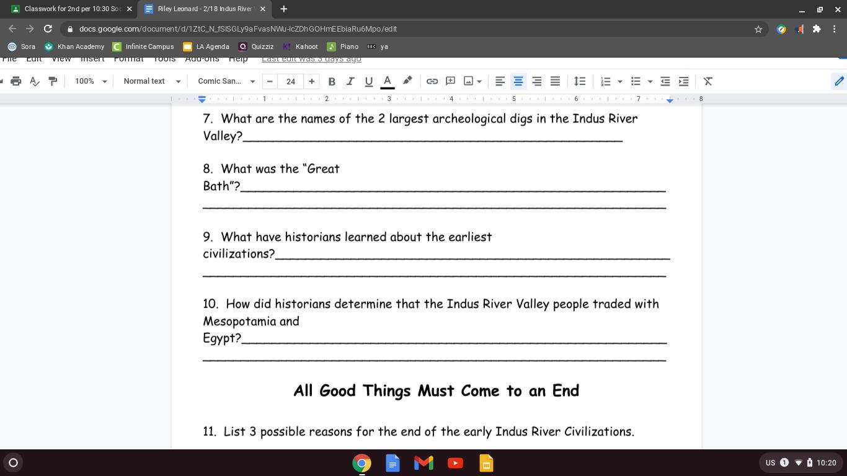This screenshot has height=476, width=847.
Task: Open Gmail from the shelf
Action: pyautogui.click(x=423, y=463)
